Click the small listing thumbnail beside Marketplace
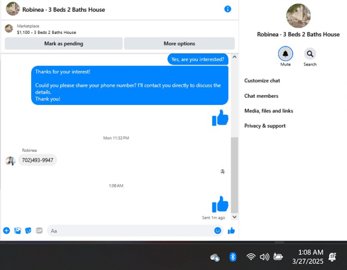Viewport: 347px width, 270px height. click(9, 28)
